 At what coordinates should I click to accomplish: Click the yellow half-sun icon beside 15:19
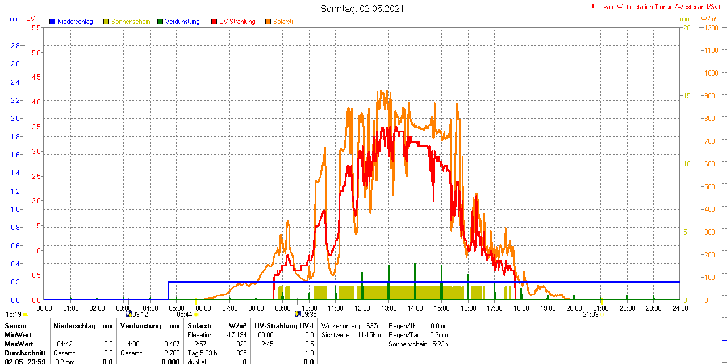[26, 314]
